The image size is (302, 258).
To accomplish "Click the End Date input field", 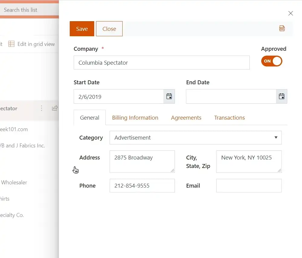I will pyautogui.click(x=231, y=96).
